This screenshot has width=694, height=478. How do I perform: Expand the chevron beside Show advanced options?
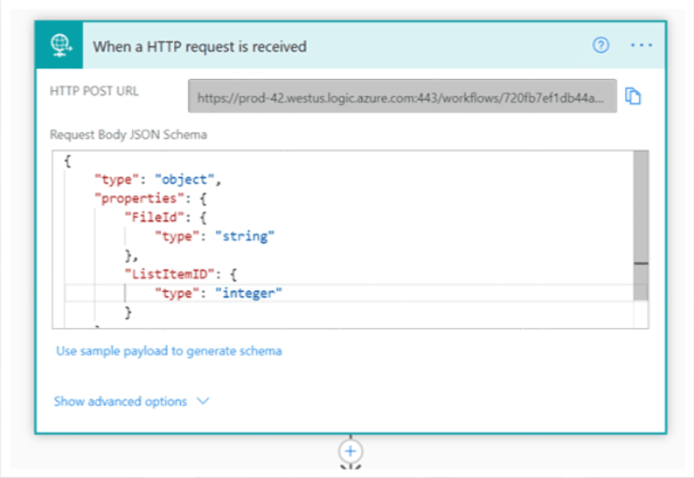(203, 401)
